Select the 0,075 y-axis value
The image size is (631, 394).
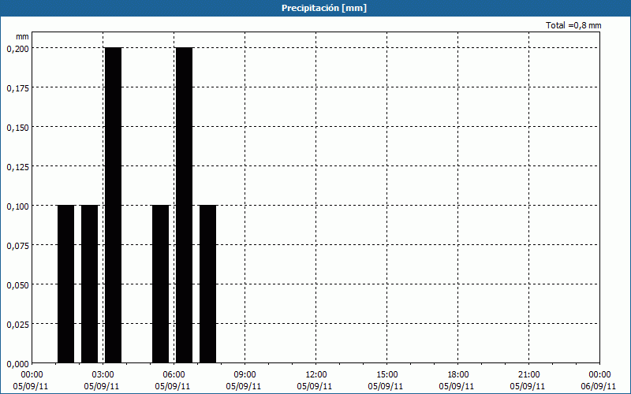[x=17, y=246]
